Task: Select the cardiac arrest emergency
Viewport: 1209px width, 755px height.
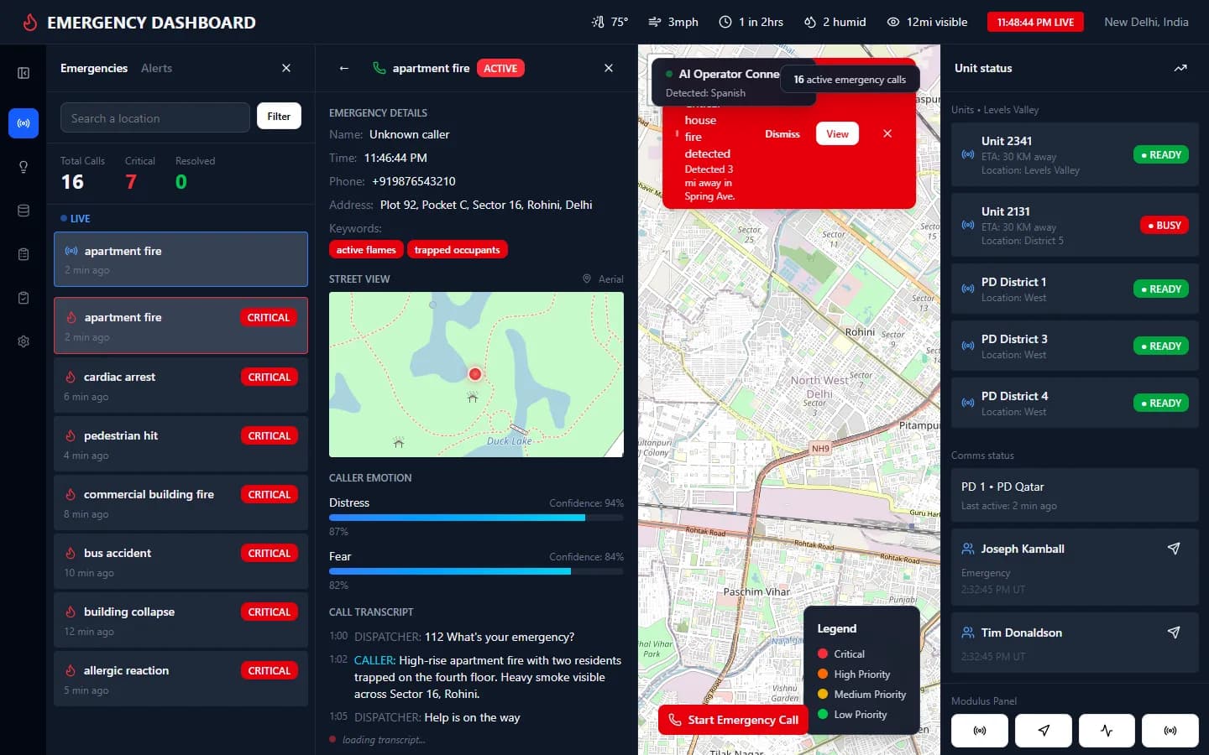Action: (x=181, y=385)
